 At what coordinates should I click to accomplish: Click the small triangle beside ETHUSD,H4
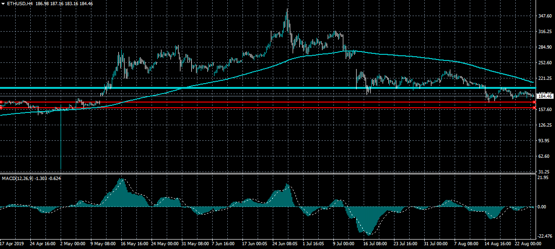click(3, 3)
